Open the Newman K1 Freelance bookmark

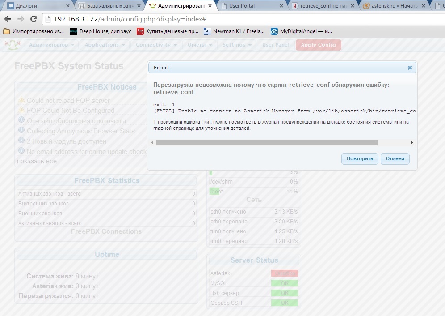234,31
